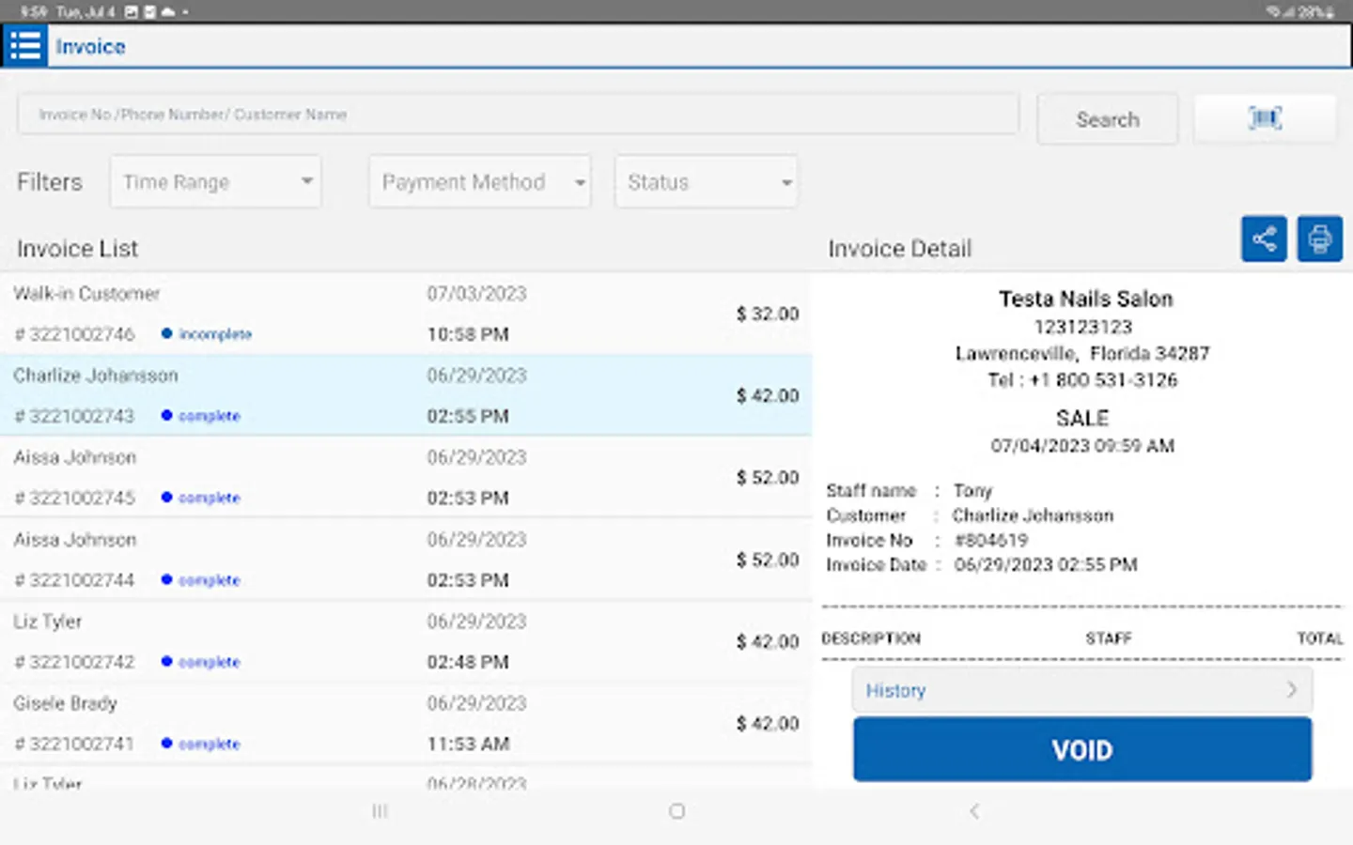The image size is (1353, 845).
Task: Select Liz Tyler invoice #3221002742
Action: [x=406, y=641]
